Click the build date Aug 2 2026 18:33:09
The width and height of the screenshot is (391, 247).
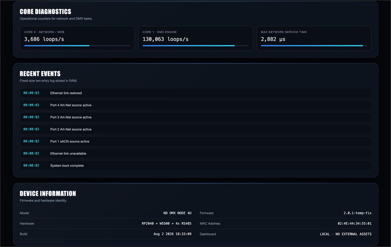[x=173, y=234]
